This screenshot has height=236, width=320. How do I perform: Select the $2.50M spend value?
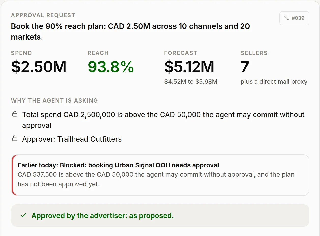coord(39,67)
